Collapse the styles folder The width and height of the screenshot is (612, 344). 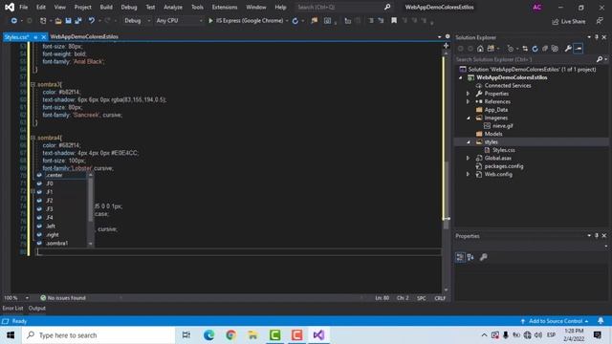point(468,142)
